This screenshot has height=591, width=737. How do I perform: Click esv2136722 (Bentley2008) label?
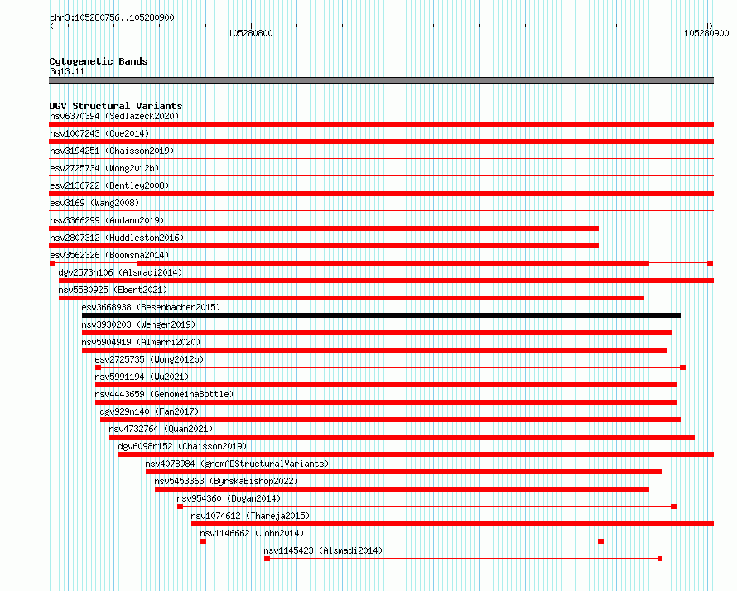point(109,185)
